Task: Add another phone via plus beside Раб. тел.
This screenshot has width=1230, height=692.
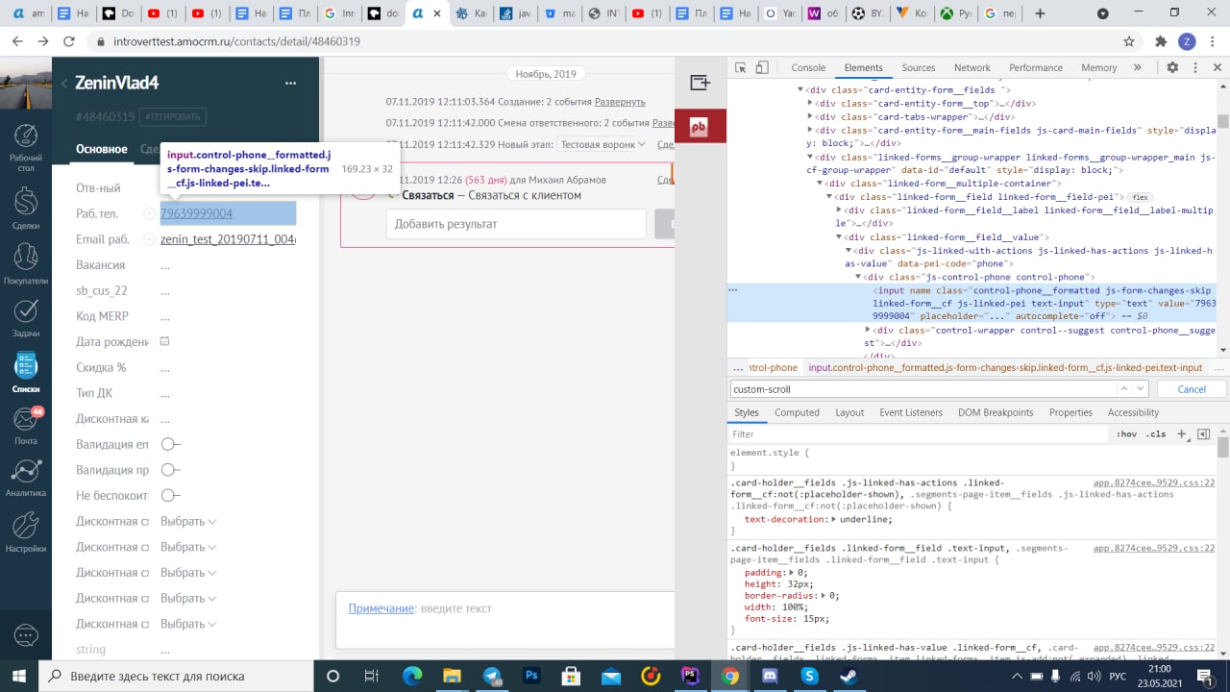Action: tap(149, 213)
